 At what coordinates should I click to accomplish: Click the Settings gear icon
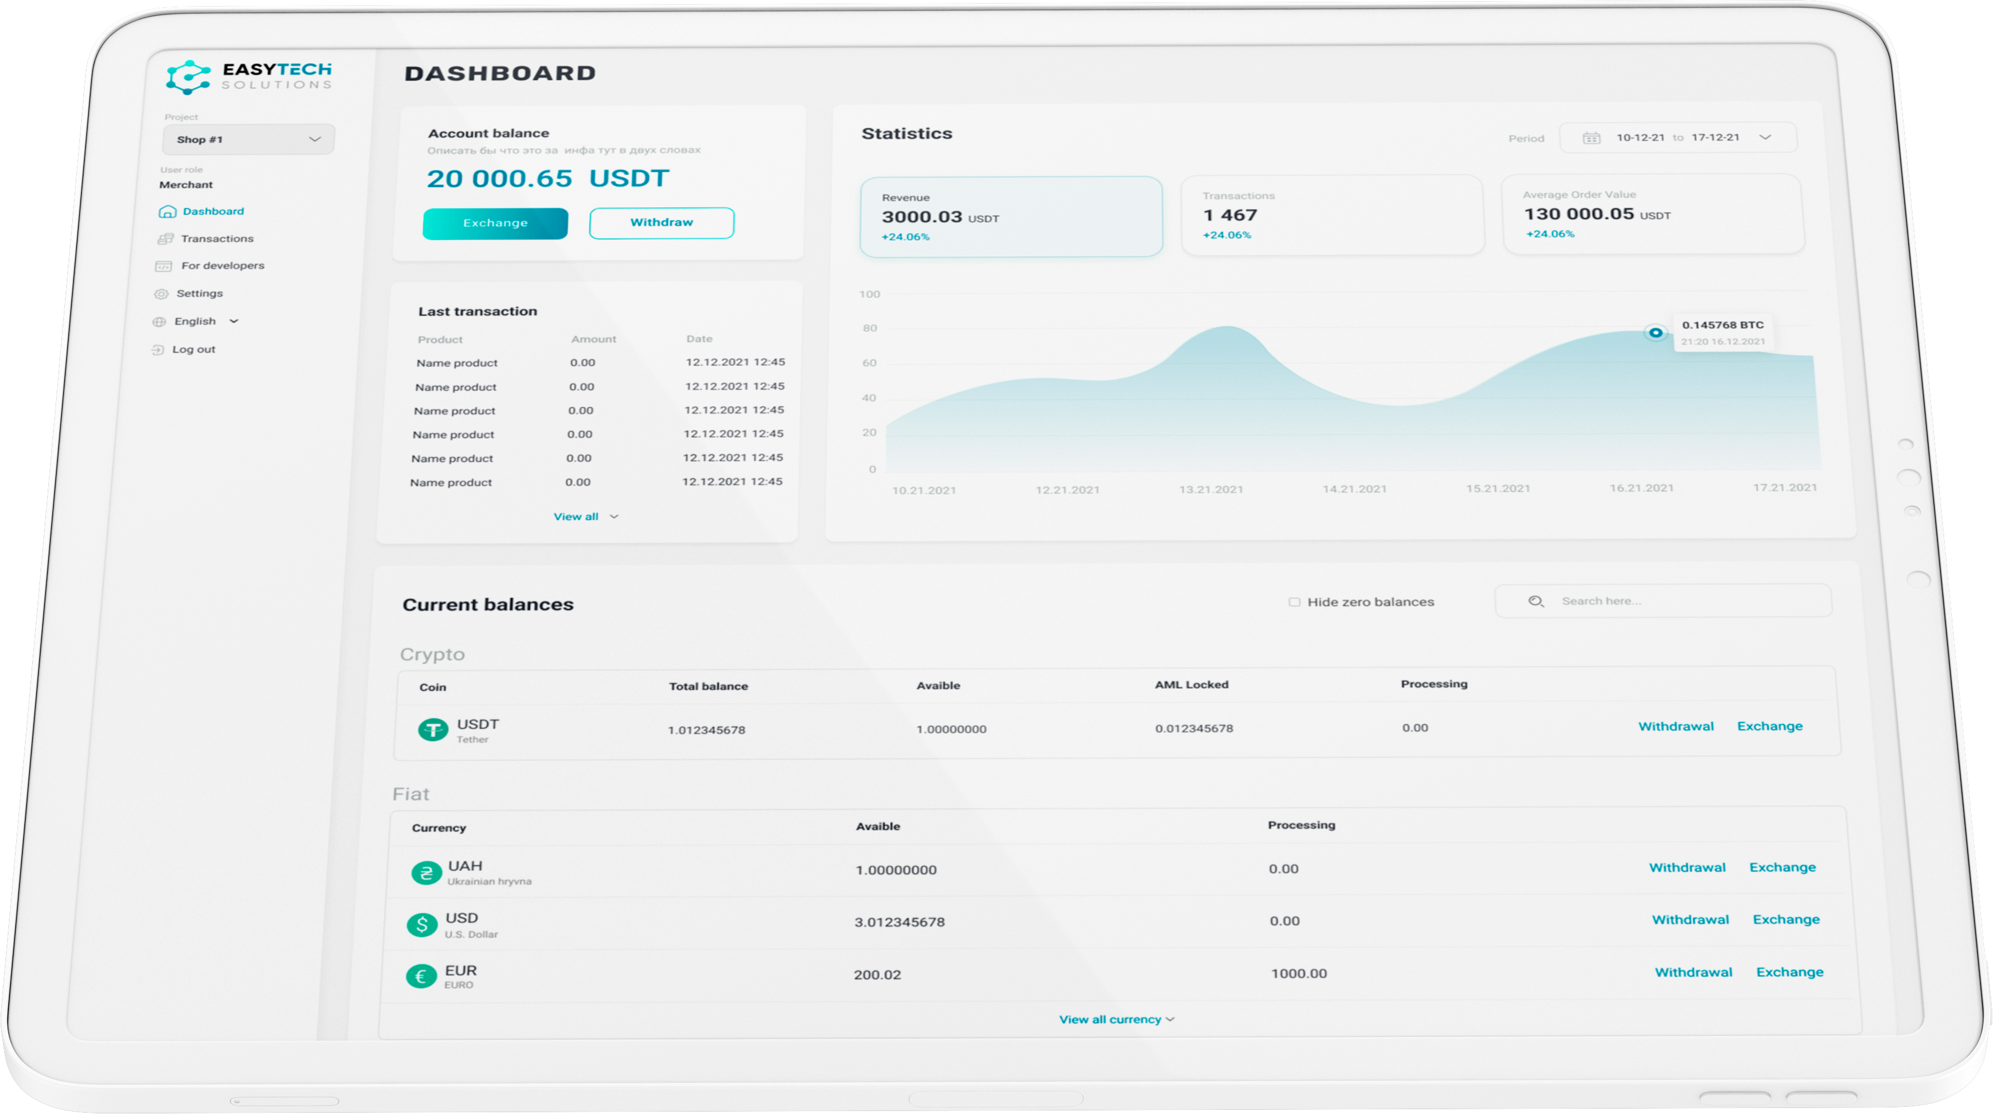[x=161, y=294]
